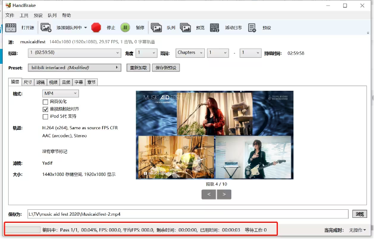Open the Chapters range type dropdown
The height and width of the screenshot is (239, 374).
(190, 53)
